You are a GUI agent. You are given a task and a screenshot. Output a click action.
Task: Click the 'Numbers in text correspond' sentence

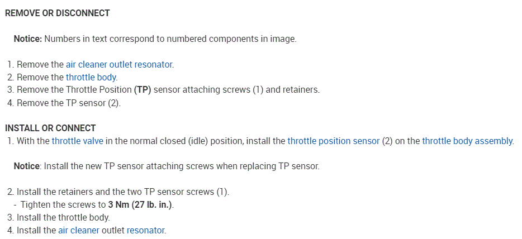pyautogui.click(x=170, y=39)
